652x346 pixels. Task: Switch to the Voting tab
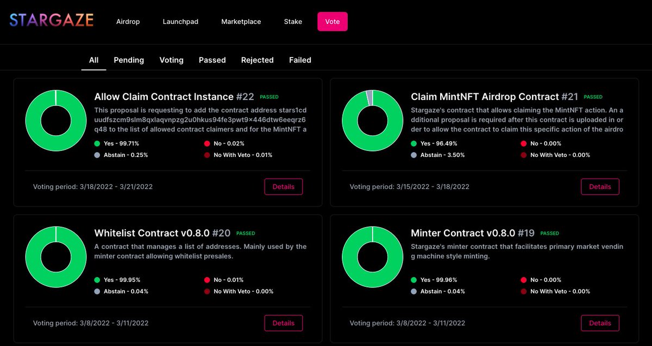click(171, 60)
